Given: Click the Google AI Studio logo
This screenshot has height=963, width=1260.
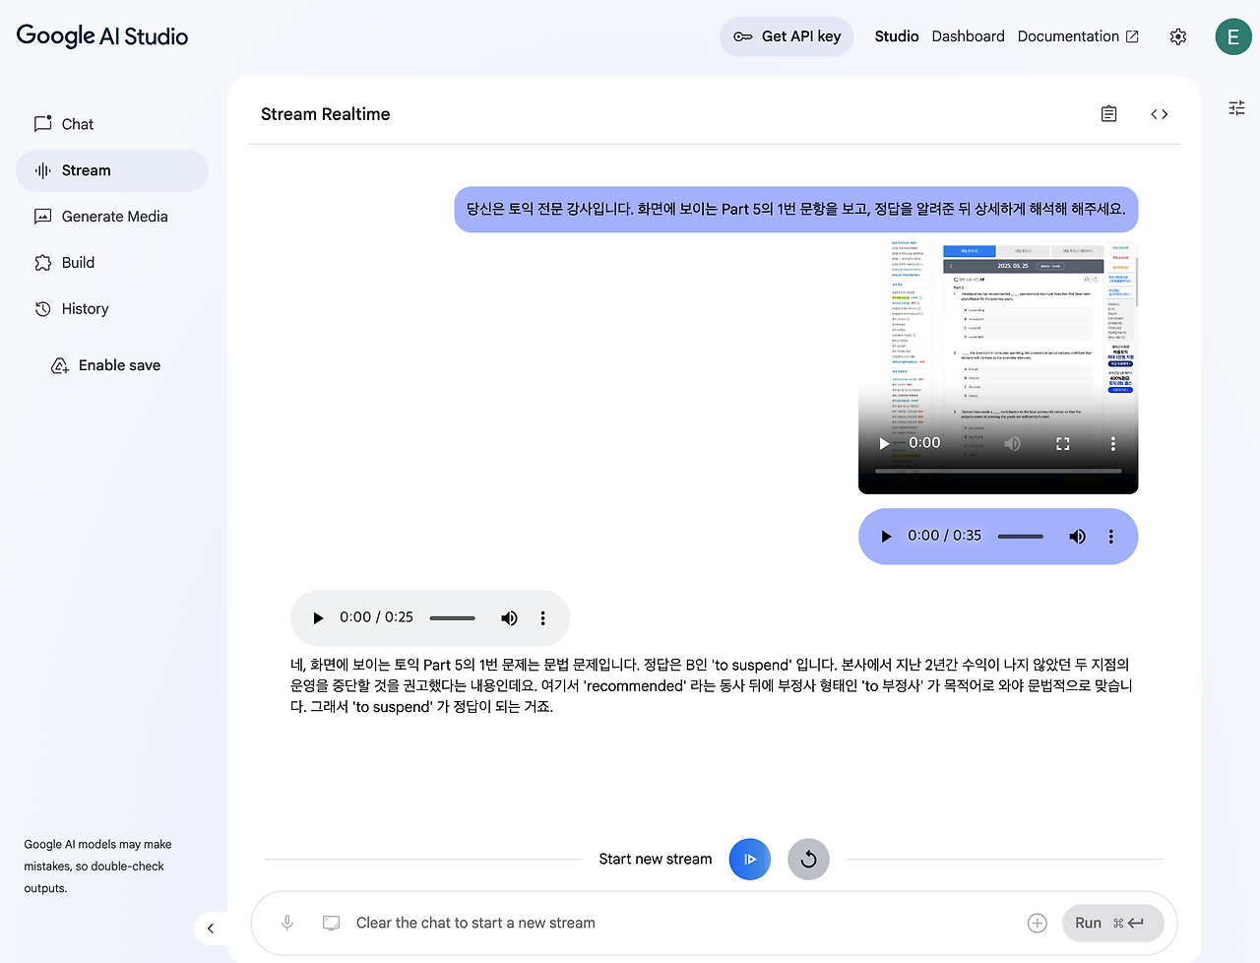Looking at the screenshot, I should (x=102, y=36).
